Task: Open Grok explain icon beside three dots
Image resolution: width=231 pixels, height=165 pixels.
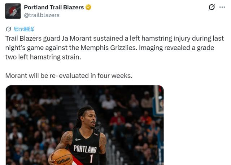Action: click(x=212, y=7)
